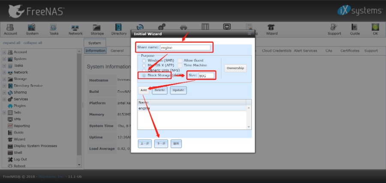
Task: Click the VMs monitor icon in top toolbar
Action: (x=227, y=27)
